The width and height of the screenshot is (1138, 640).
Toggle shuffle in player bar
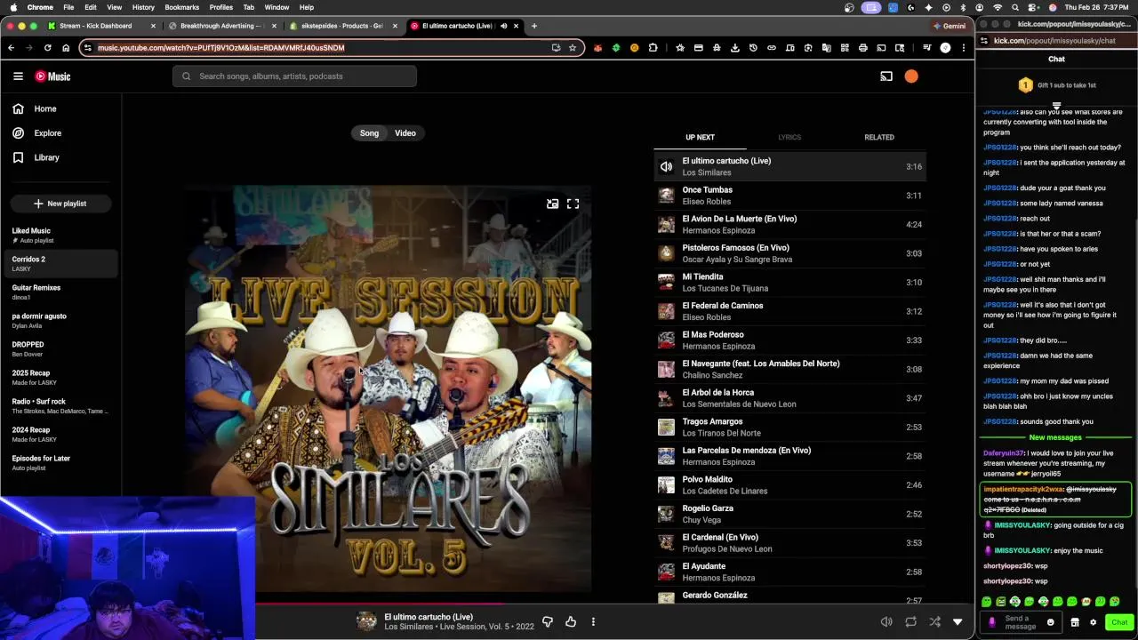click(x=934, y=621)
